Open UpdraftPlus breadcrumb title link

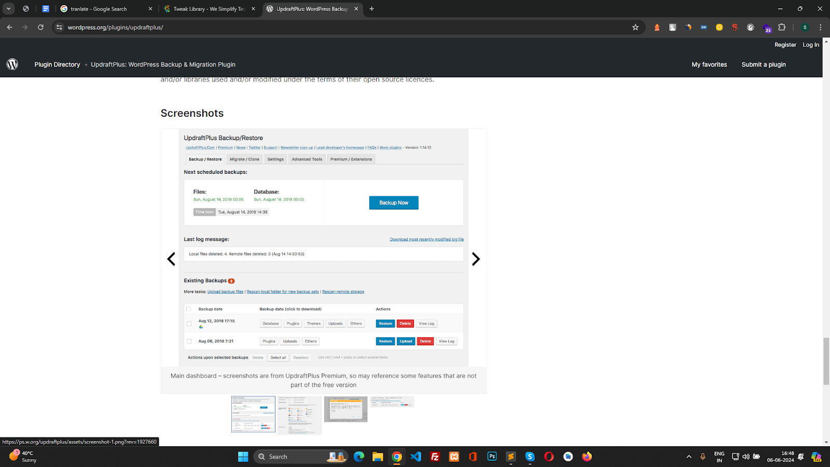[x=163, y=64]
